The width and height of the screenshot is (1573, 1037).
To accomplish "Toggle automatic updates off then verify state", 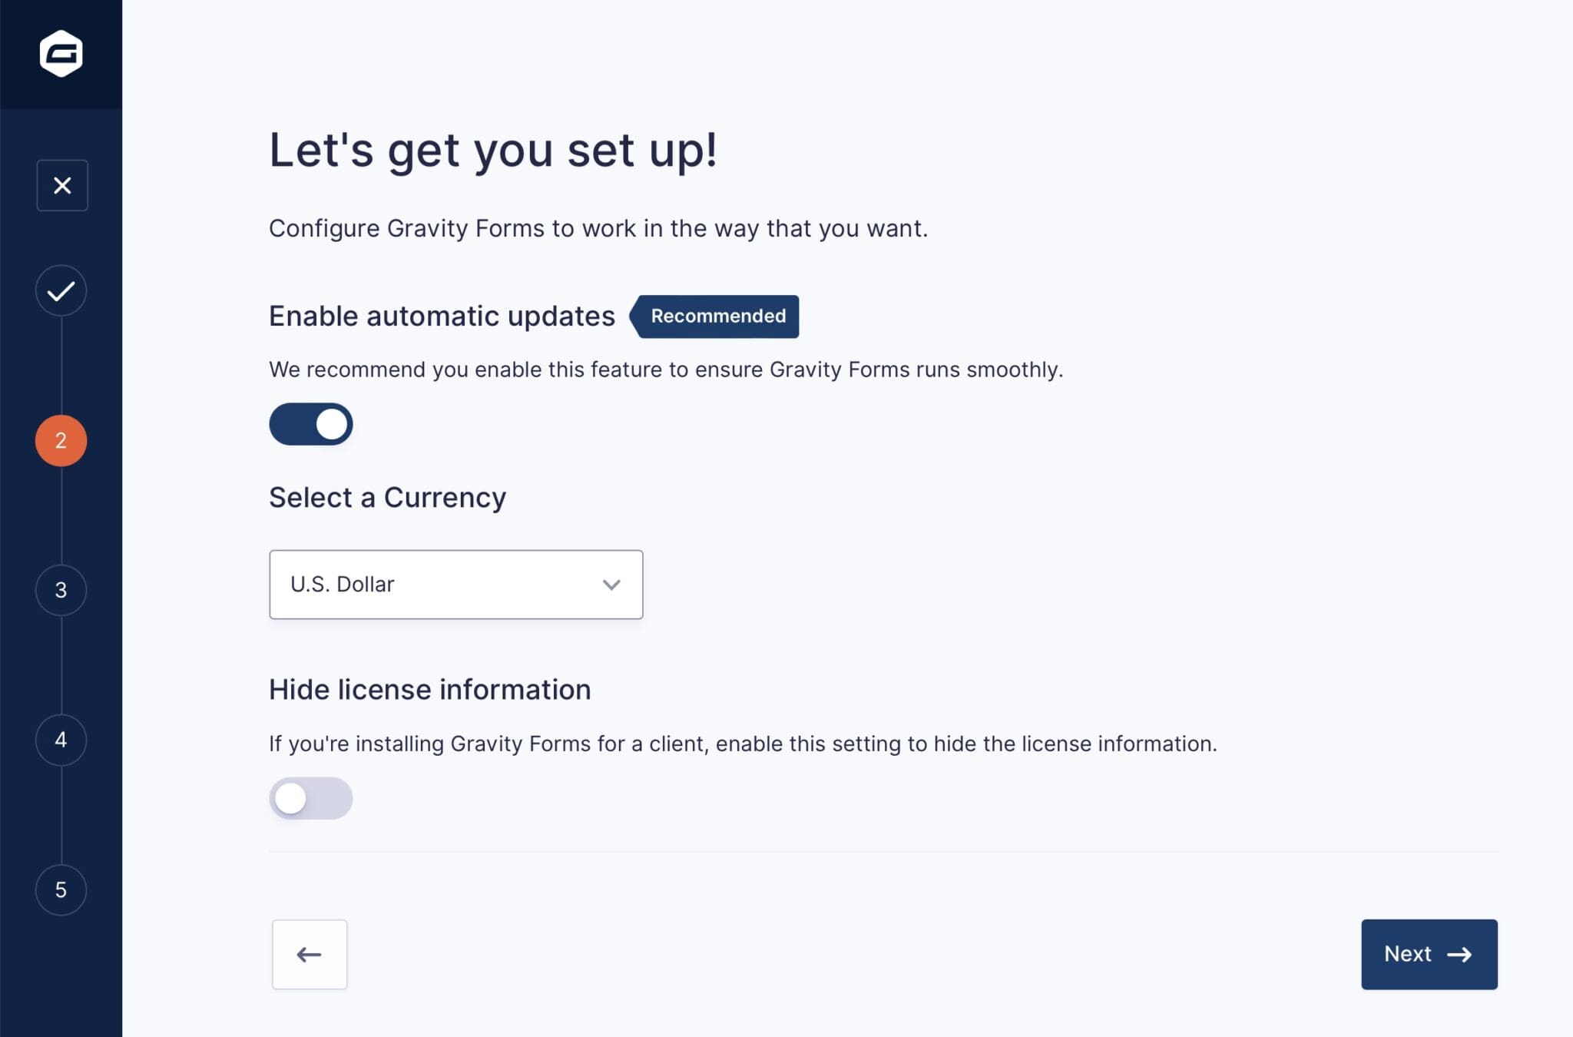I will coord(310,423).
